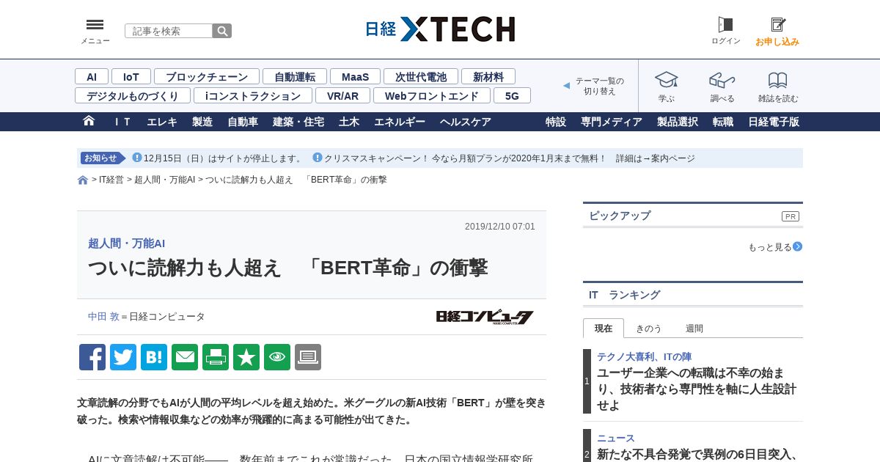This screenshot has height=462, width=880.
Task: Open テクノ大喜利、ITの陣 column link
Action: point(644,357)
